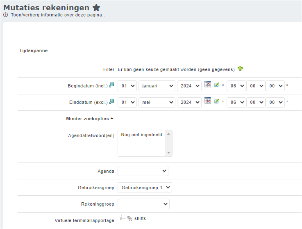Click Toon/verberg informatie over deze pagina link
302x229 pixels.
tap(57, 15)
